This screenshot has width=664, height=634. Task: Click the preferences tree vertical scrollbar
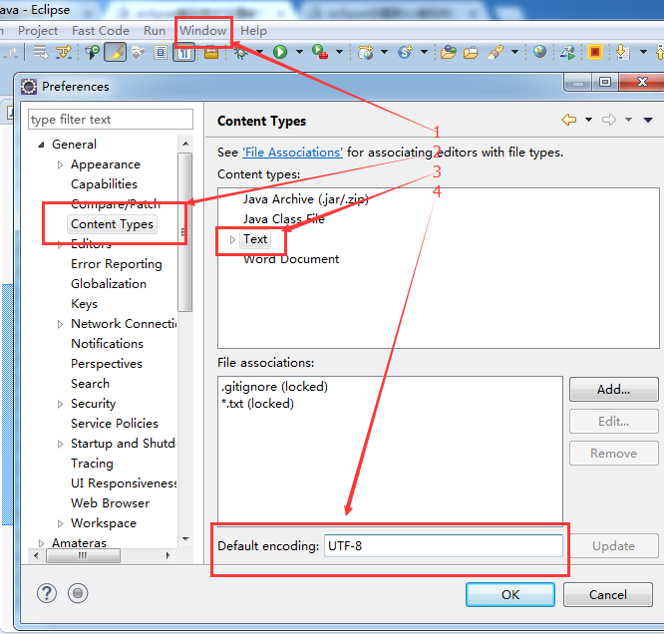point(185,232)
